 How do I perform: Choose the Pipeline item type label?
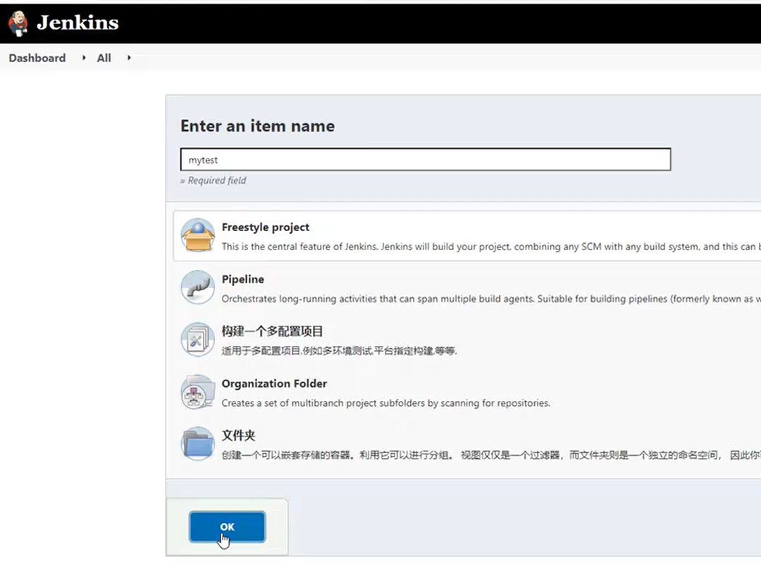tap(242, 279)
